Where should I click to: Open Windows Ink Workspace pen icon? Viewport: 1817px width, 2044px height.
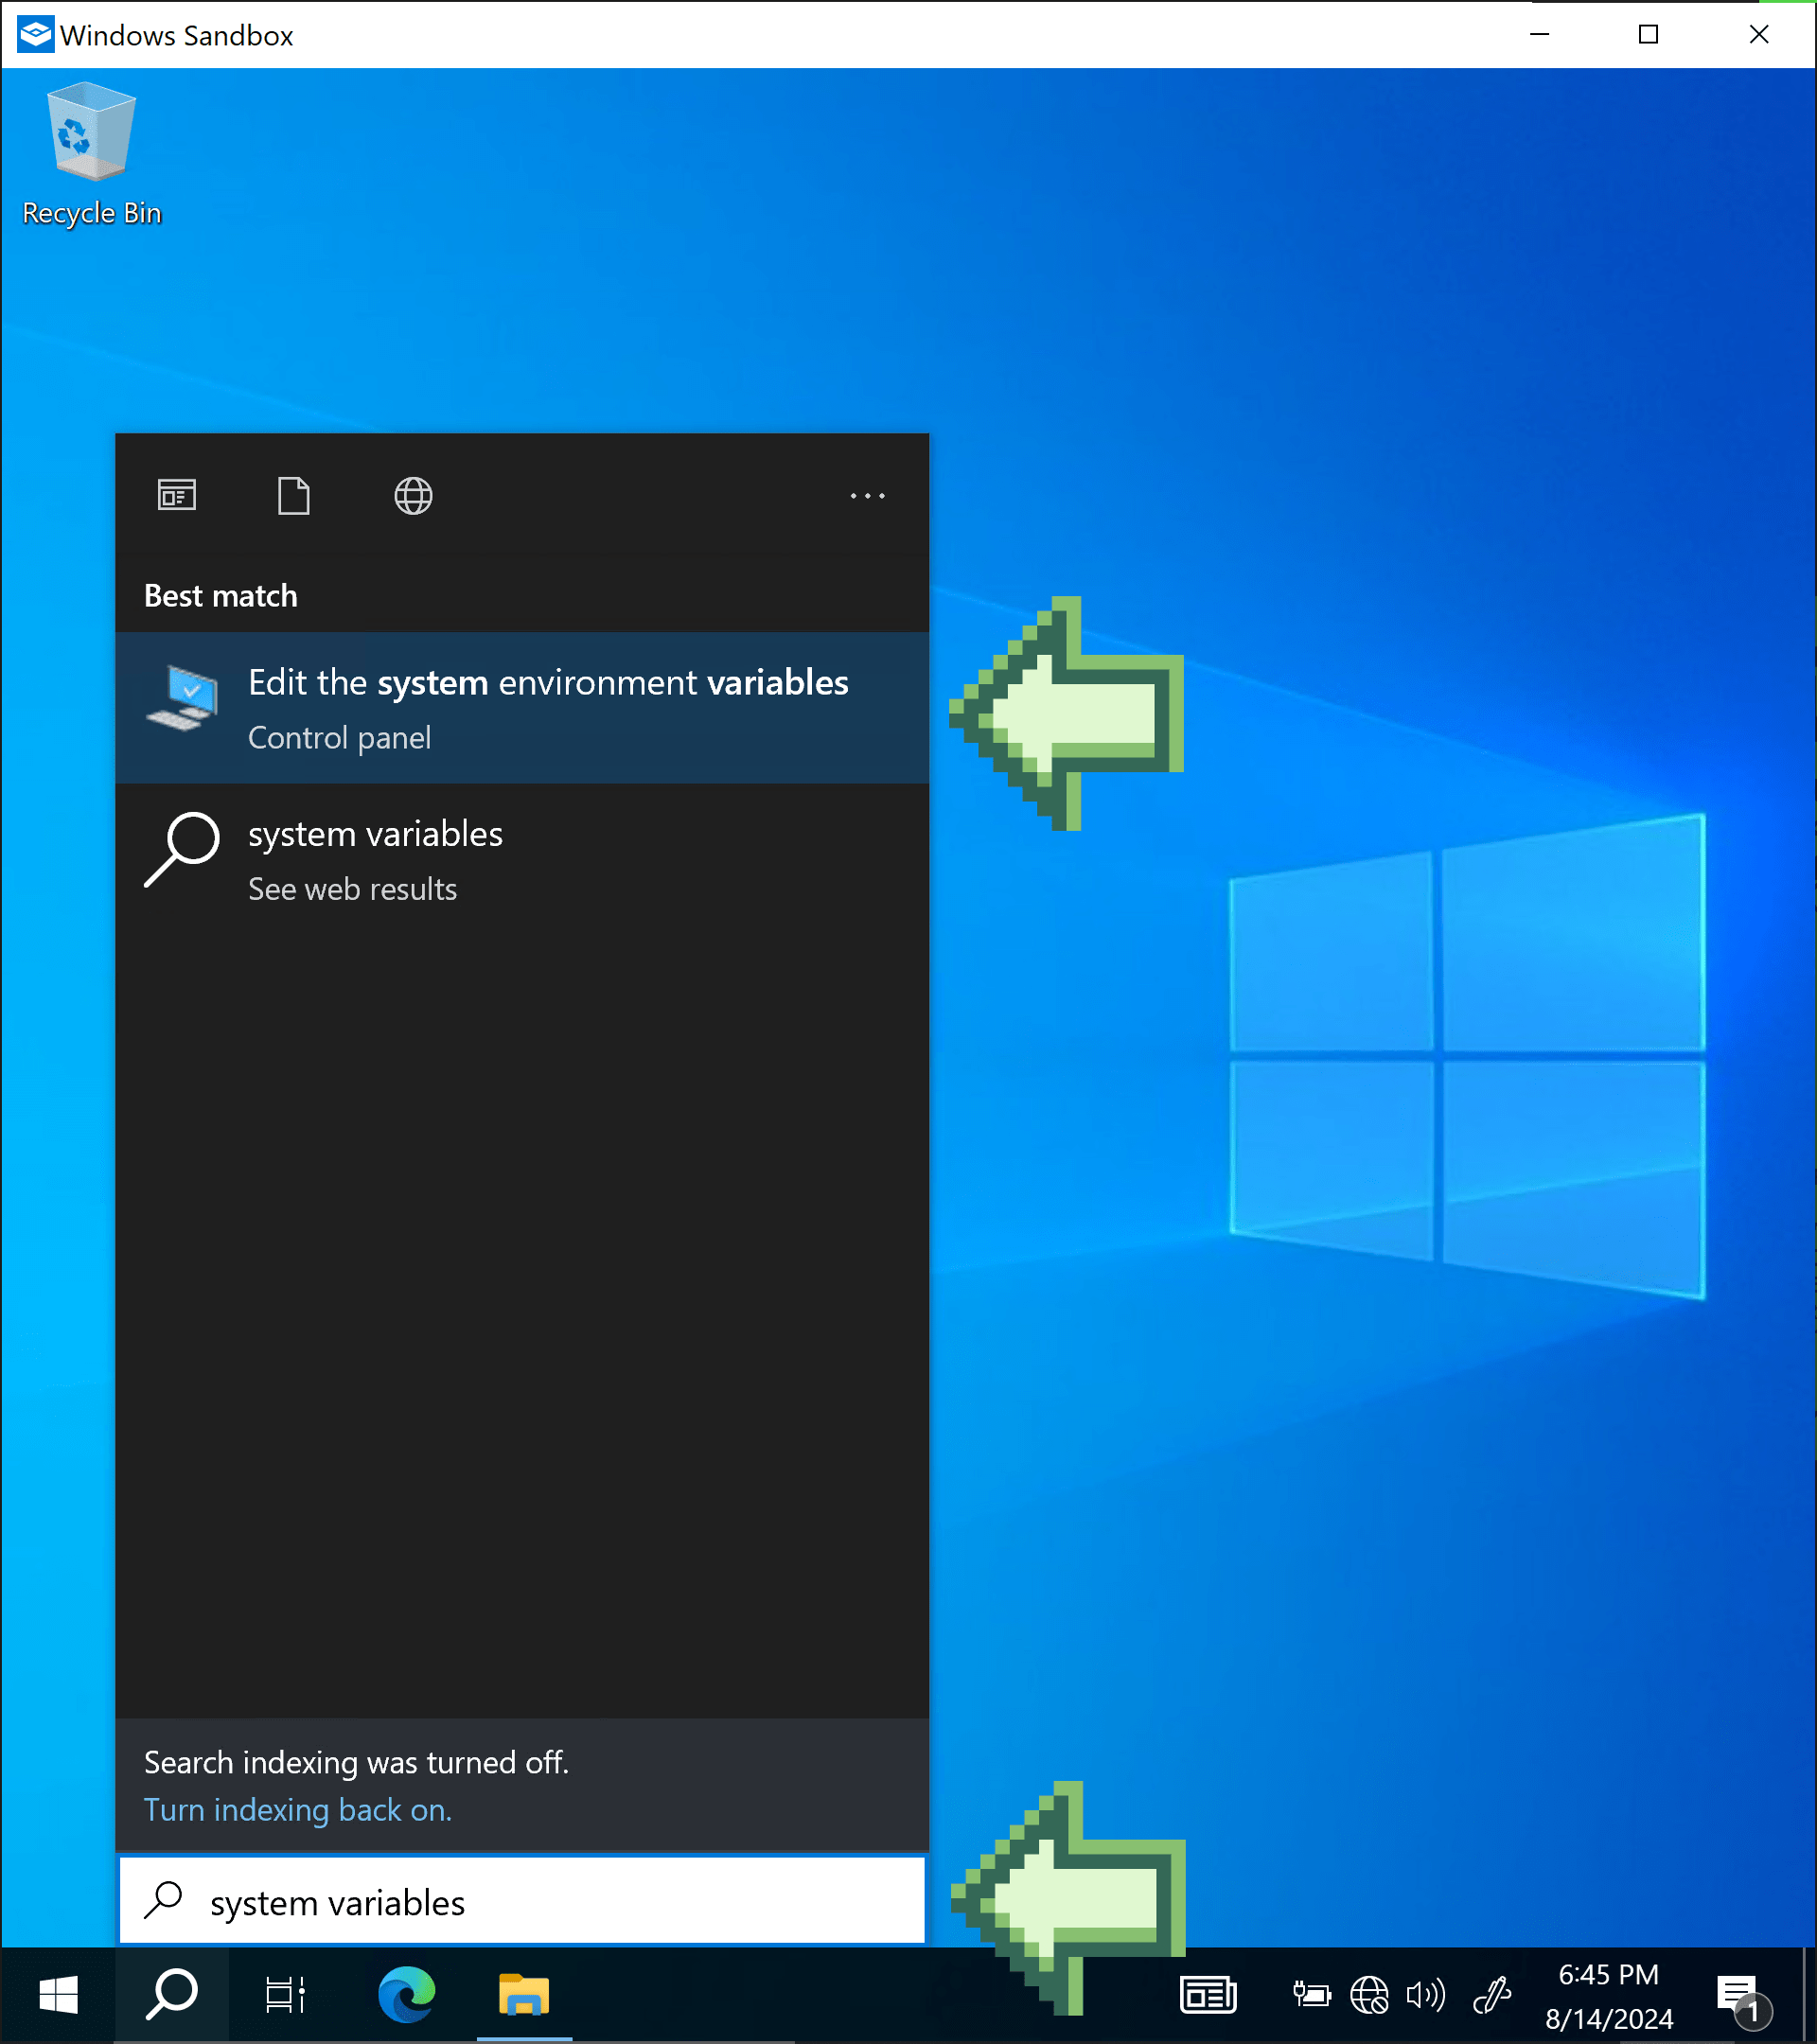tap(1491, 1996)
